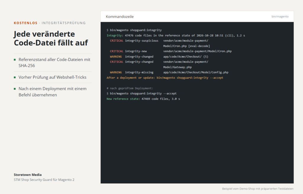303x194 pixels.
Task: Click the 'integrity-missing' finding label
Action: tap(139, 72)
